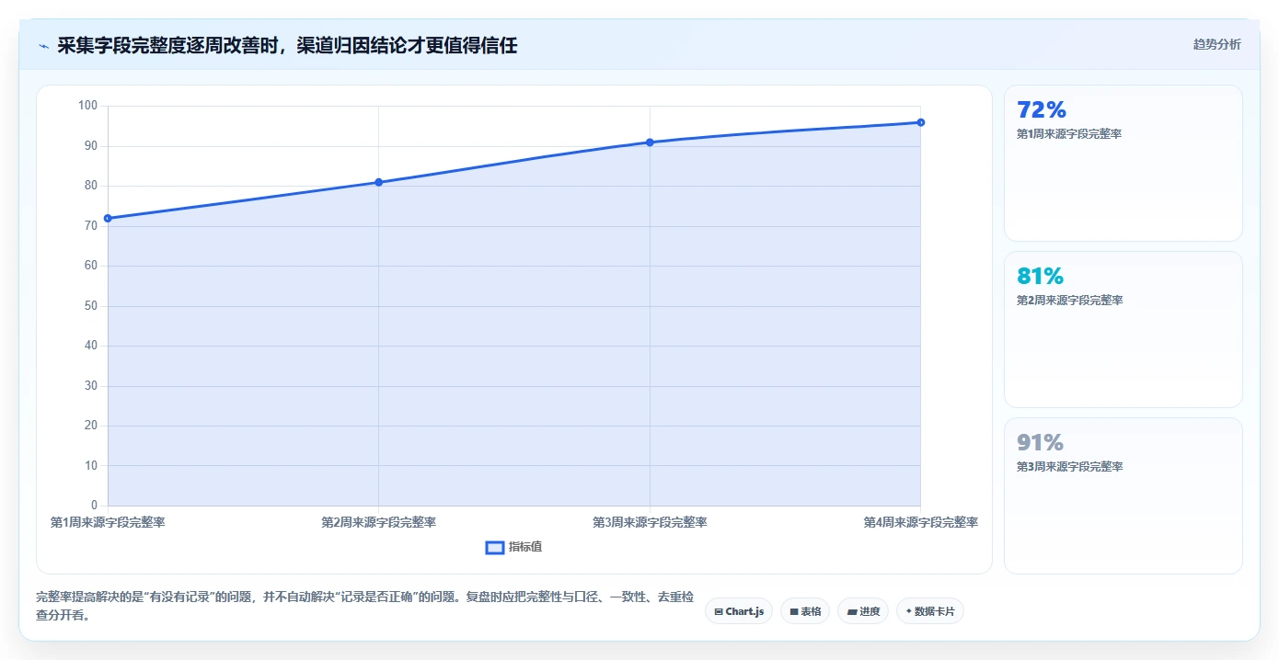This screenshot has width=1279, height=660.
Task: Click the footnote text starting 完整率提高解决的是
Action: (x=364, y=607)
